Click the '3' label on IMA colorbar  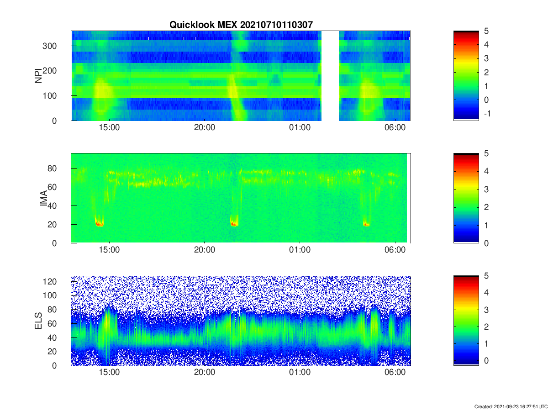[487, 189]
